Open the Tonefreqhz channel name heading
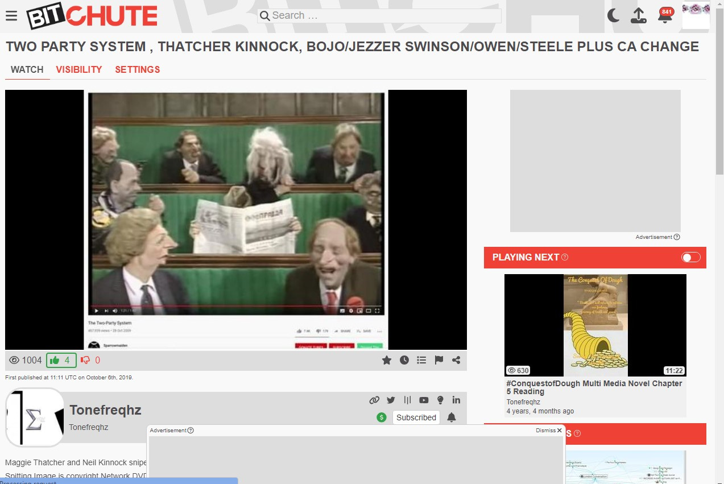The width and height of the screenshot is (724, 484). (105, 410)
